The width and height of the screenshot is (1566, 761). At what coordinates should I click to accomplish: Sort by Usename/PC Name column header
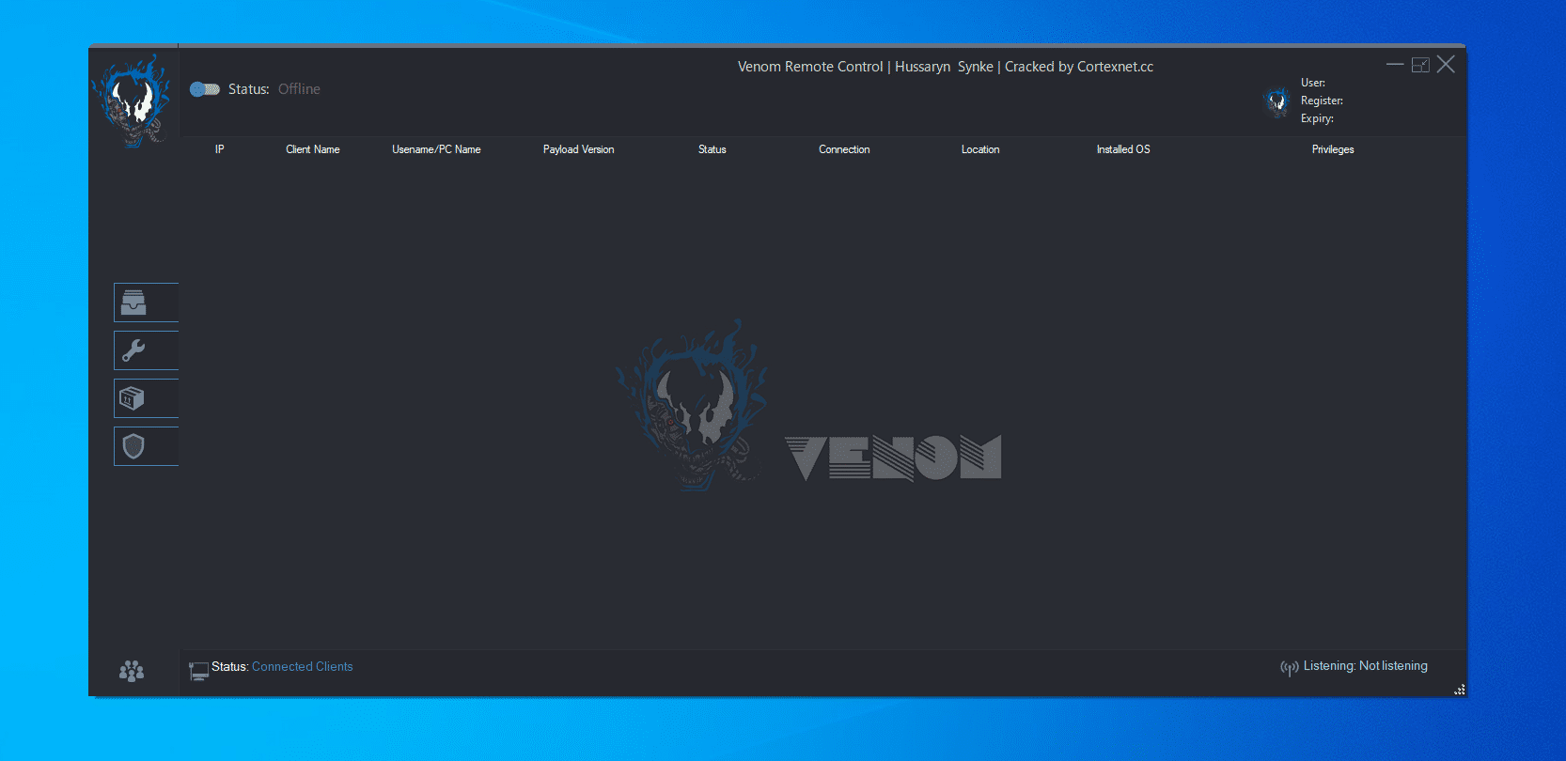(436, 149)
